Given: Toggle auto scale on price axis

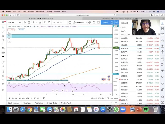Looking at the screenshot, I should (x=116, y=98).
